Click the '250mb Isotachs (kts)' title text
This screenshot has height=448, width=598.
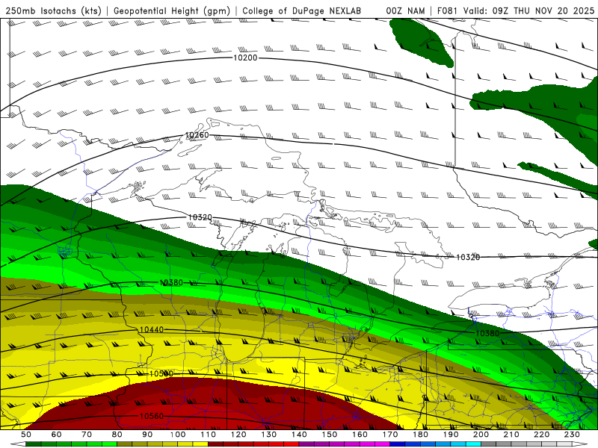coord(53,10)
